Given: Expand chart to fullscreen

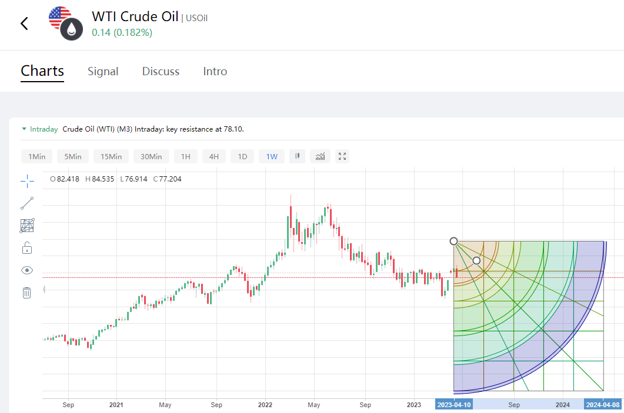Looking at the screenshot, I should (343, 156).
